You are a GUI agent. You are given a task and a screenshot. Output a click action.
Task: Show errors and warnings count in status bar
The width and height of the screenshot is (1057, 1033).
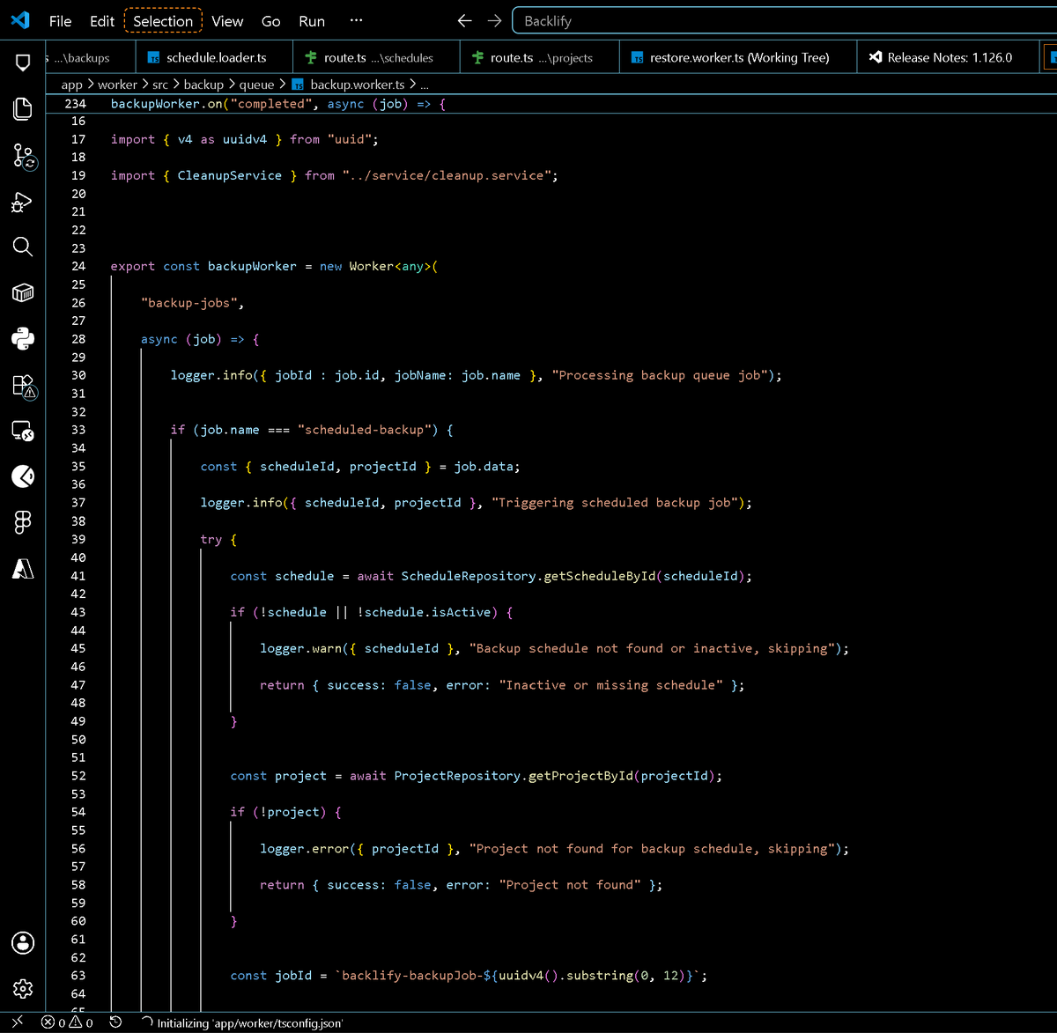point(67,1022)
